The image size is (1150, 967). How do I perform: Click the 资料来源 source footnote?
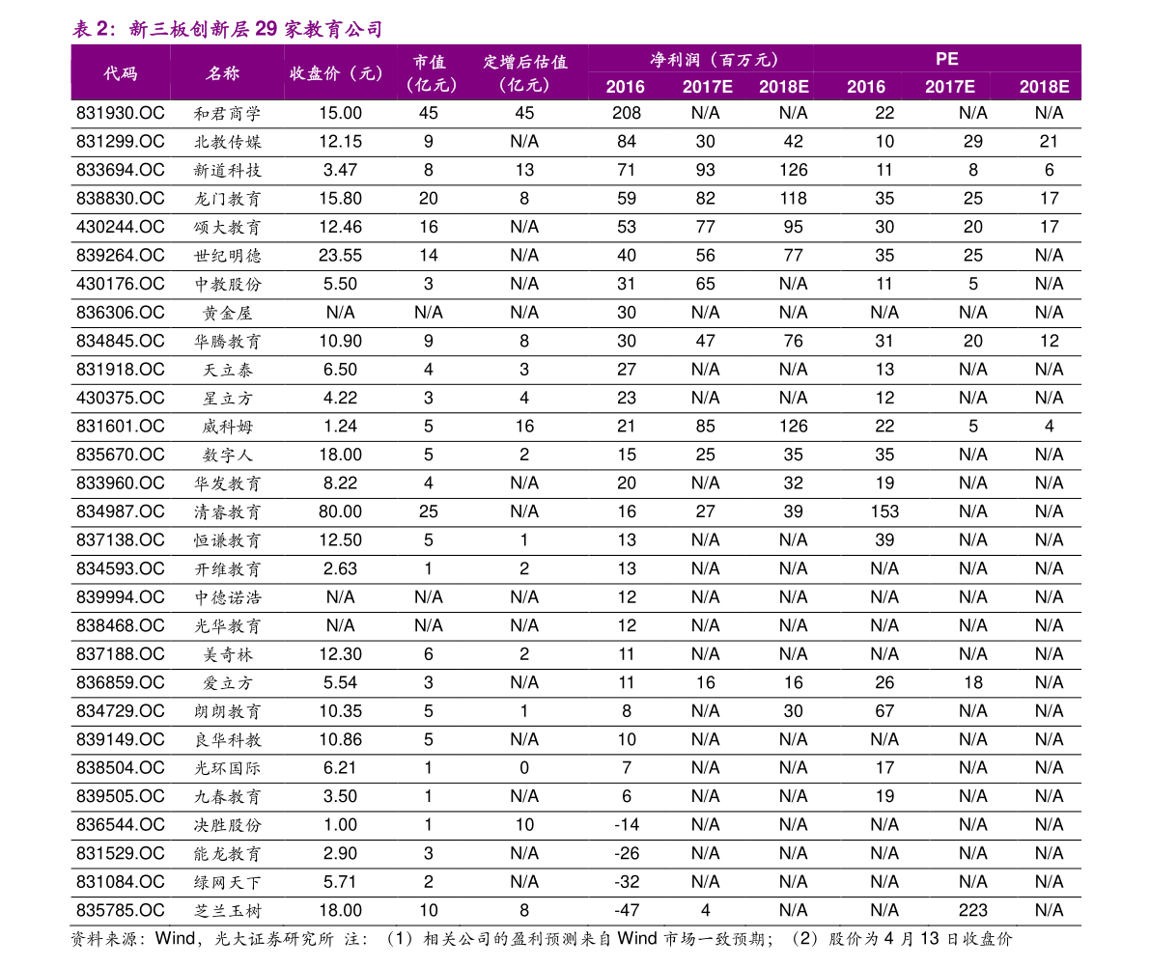click(x=542, y=939)
